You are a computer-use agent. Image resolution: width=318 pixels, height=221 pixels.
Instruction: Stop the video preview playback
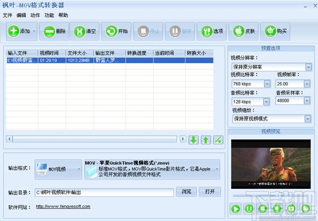[263, 209]
